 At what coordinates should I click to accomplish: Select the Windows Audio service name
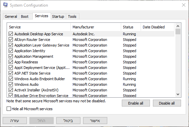coord(26,84)
